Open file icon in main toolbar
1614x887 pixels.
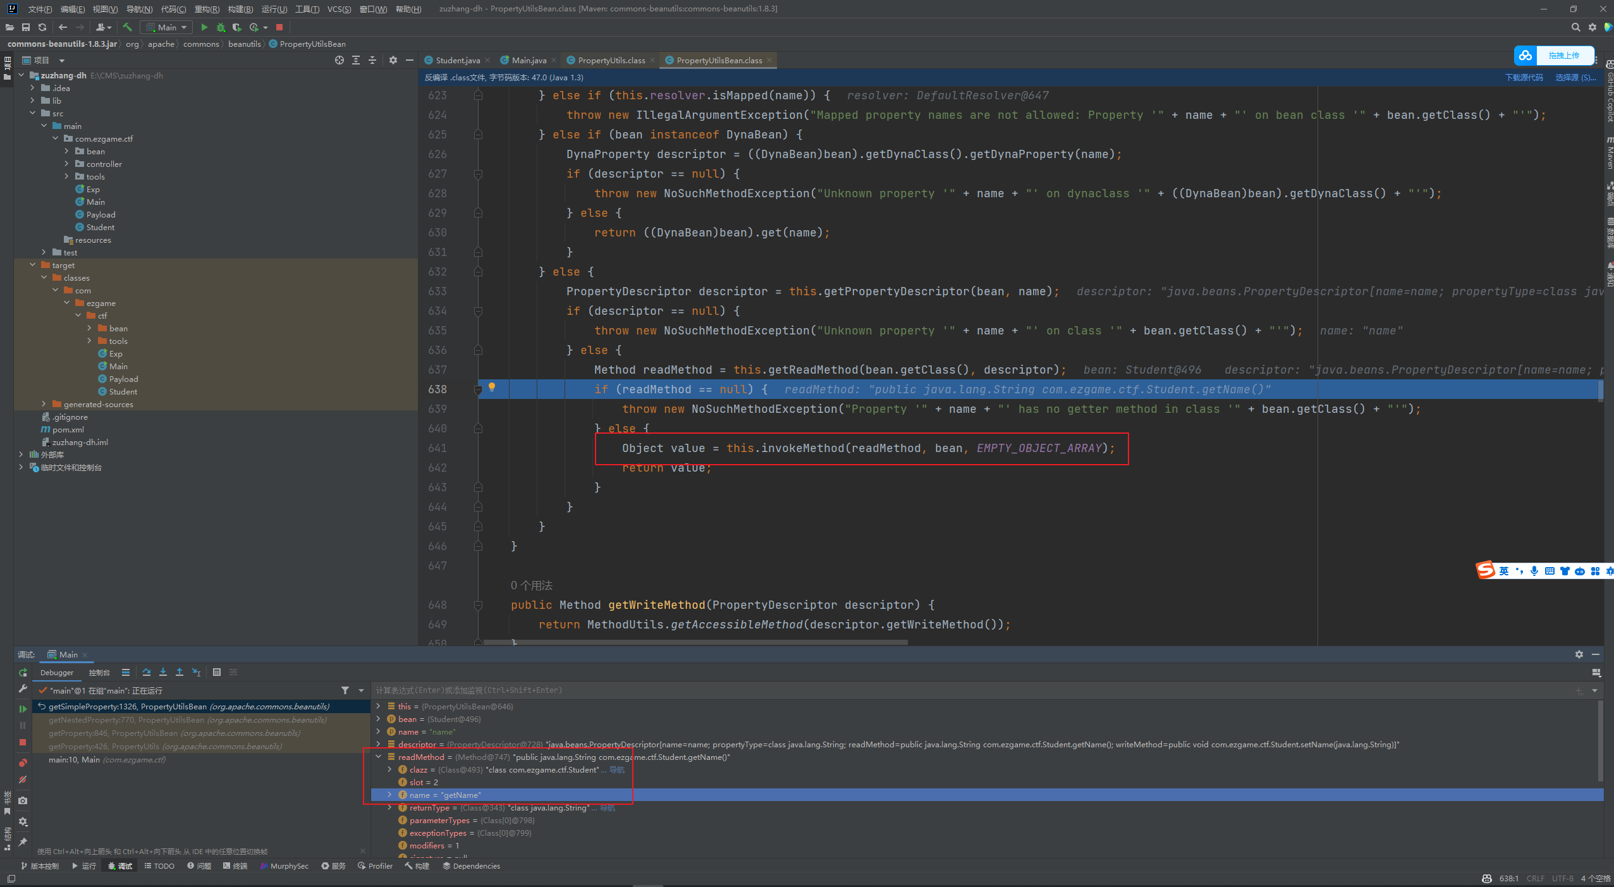point(9,27)
